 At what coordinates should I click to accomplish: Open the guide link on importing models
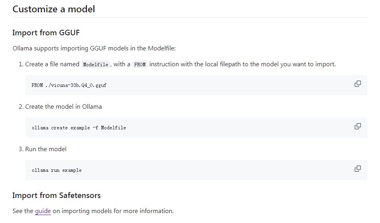point(43,211)
